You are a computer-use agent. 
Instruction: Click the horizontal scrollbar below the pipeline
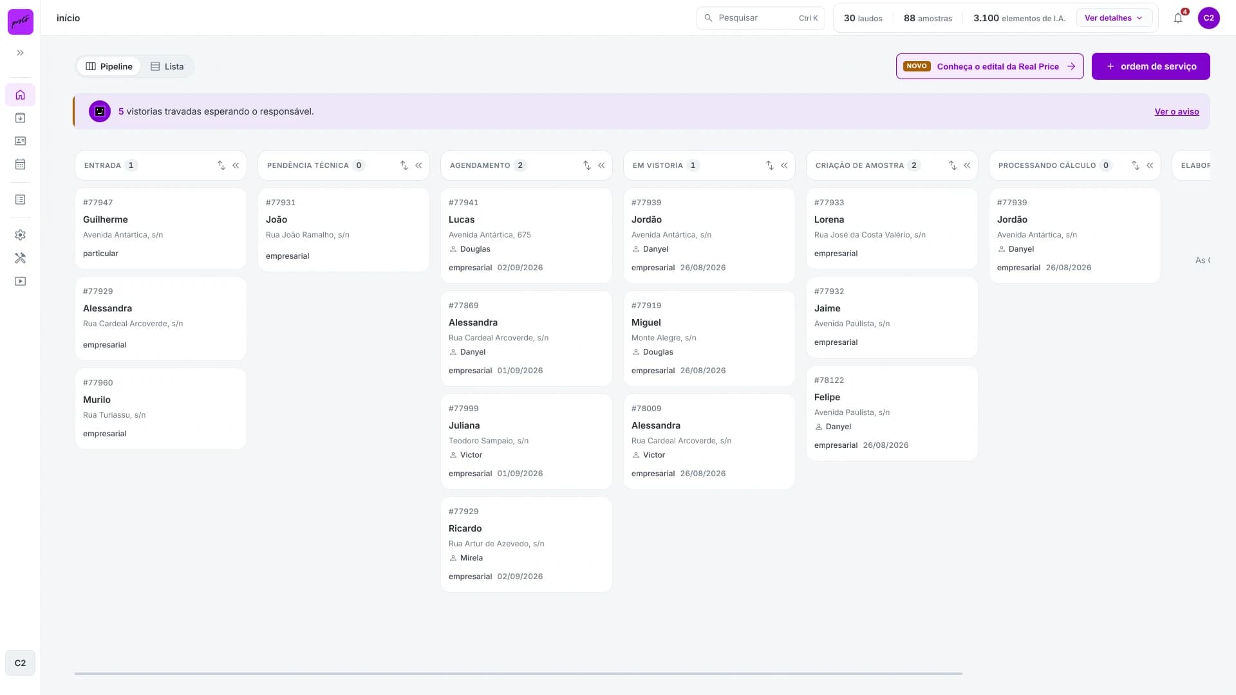[x=518, y=674]
